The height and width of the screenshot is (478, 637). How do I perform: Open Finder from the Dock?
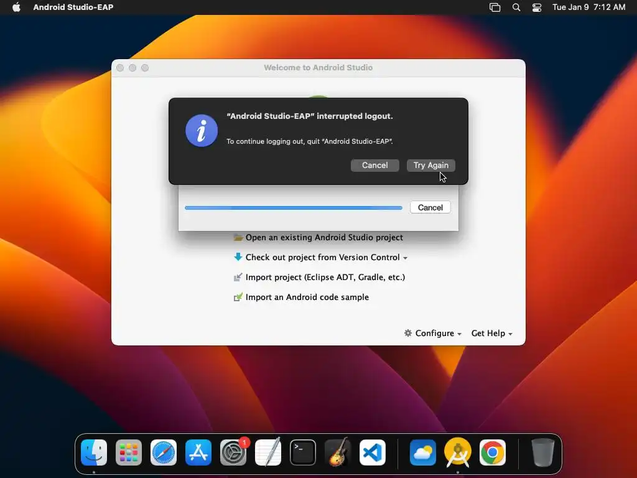[94, 452]
